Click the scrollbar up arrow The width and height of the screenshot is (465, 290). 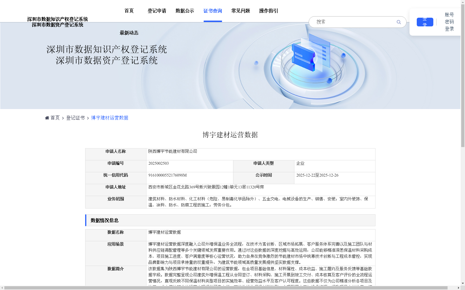463,2
